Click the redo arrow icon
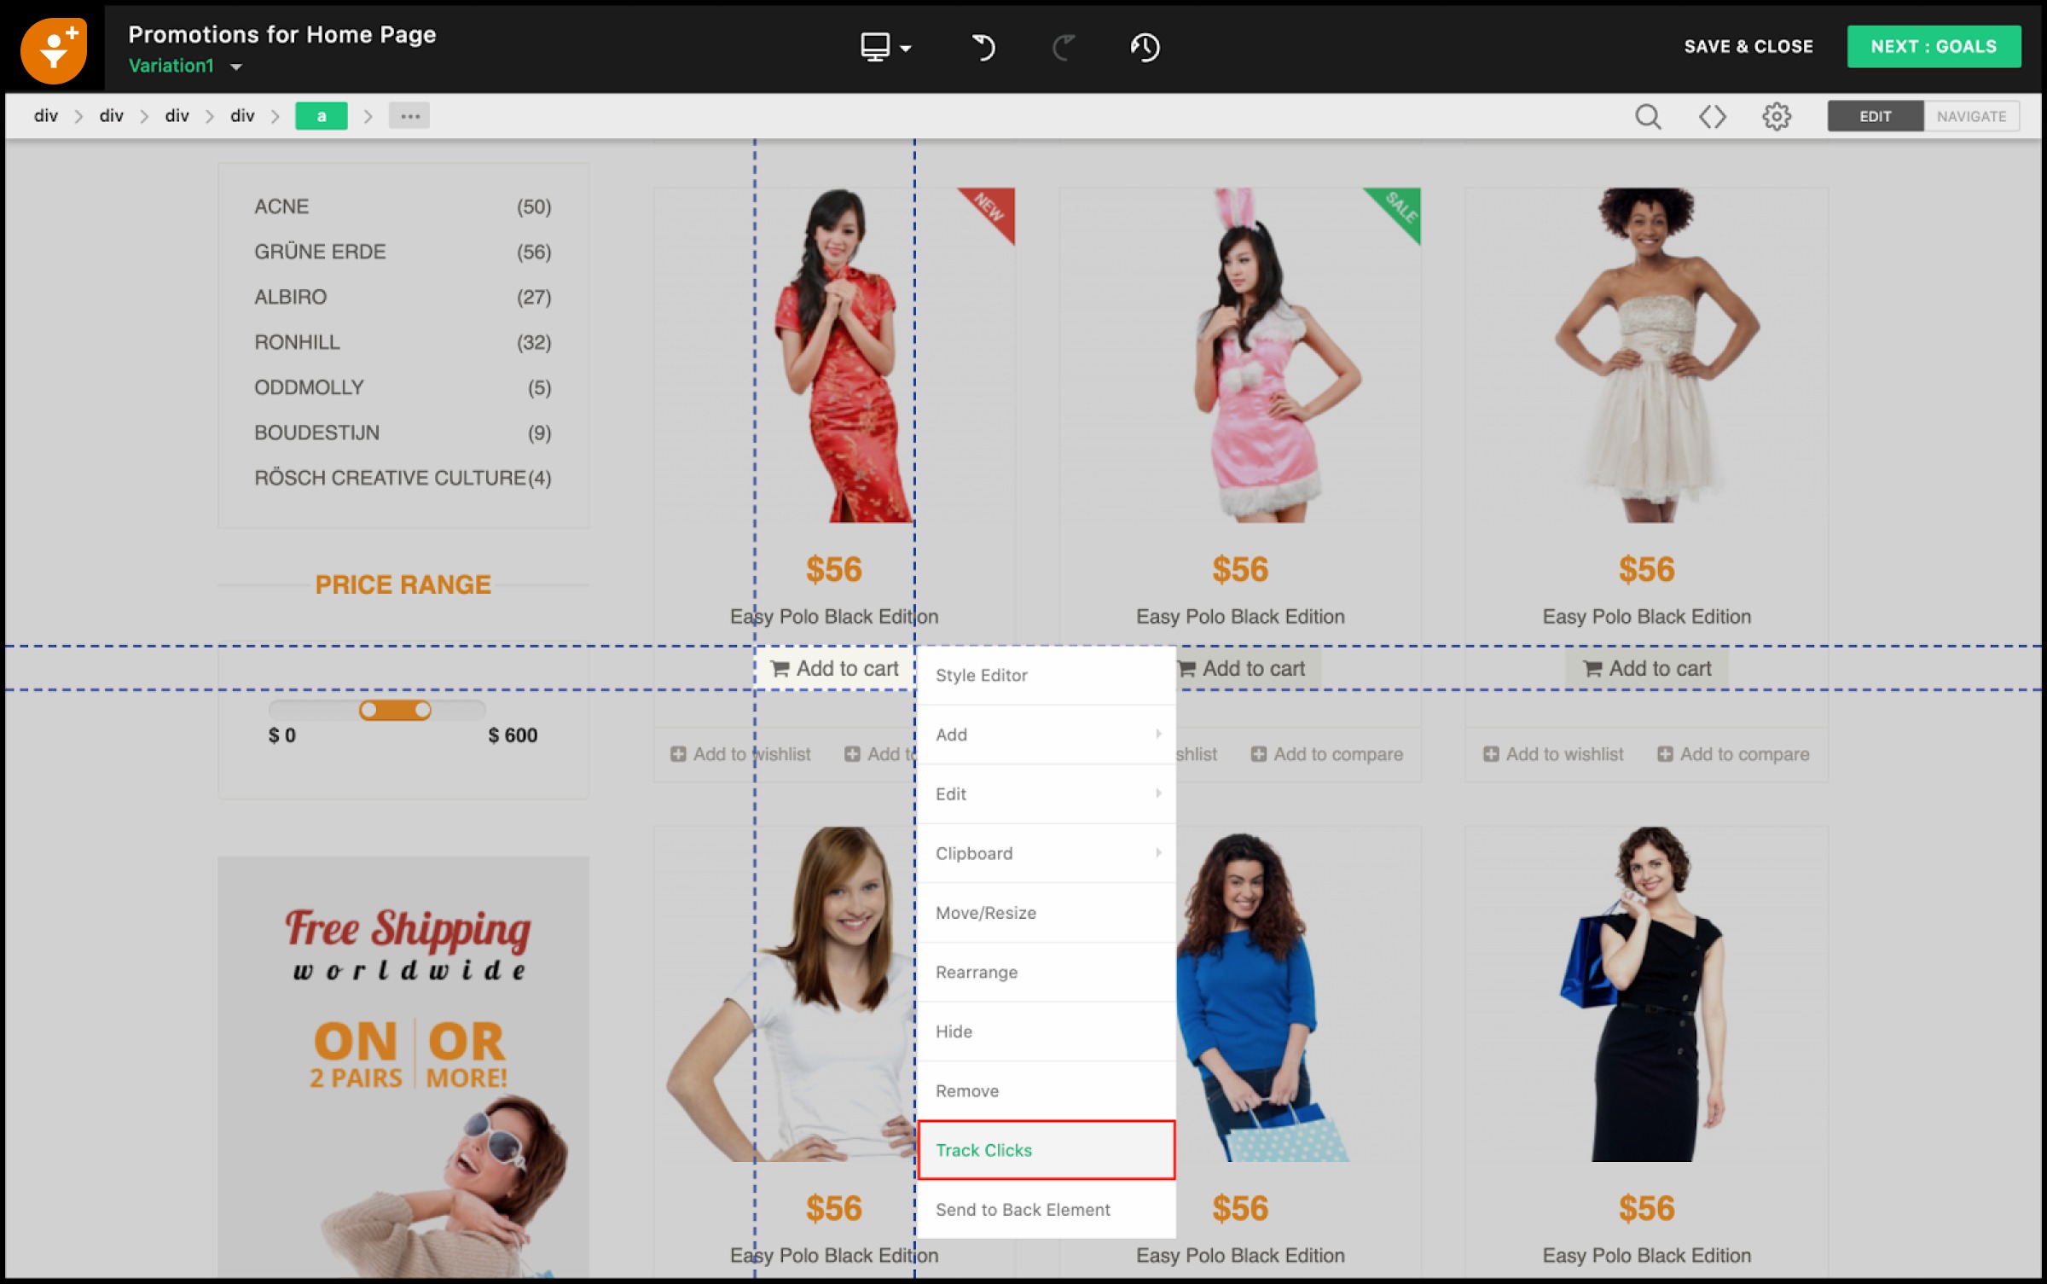 point(1063,47)
